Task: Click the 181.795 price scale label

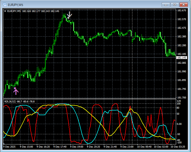Action: (182, 89)
